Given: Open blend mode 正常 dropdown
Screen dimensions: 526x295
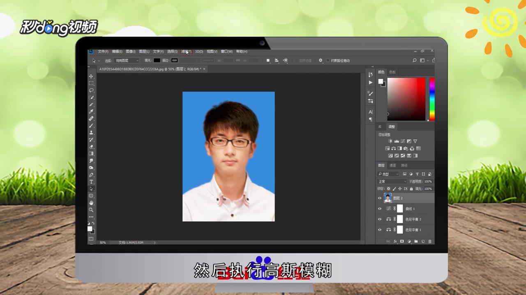Looking at the screenshot, I should pos(392,182).
